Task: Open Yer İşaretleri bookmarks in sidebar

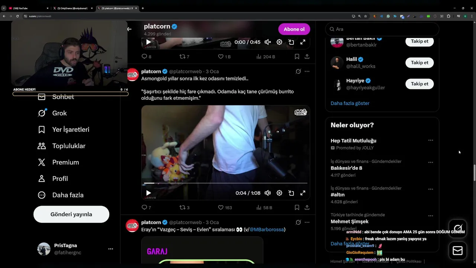Action: (x=63, y=130)
